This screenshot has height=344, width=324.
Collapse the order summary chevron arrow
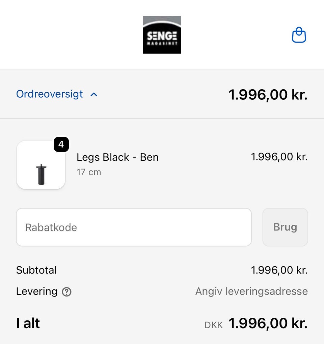(94, 95)
